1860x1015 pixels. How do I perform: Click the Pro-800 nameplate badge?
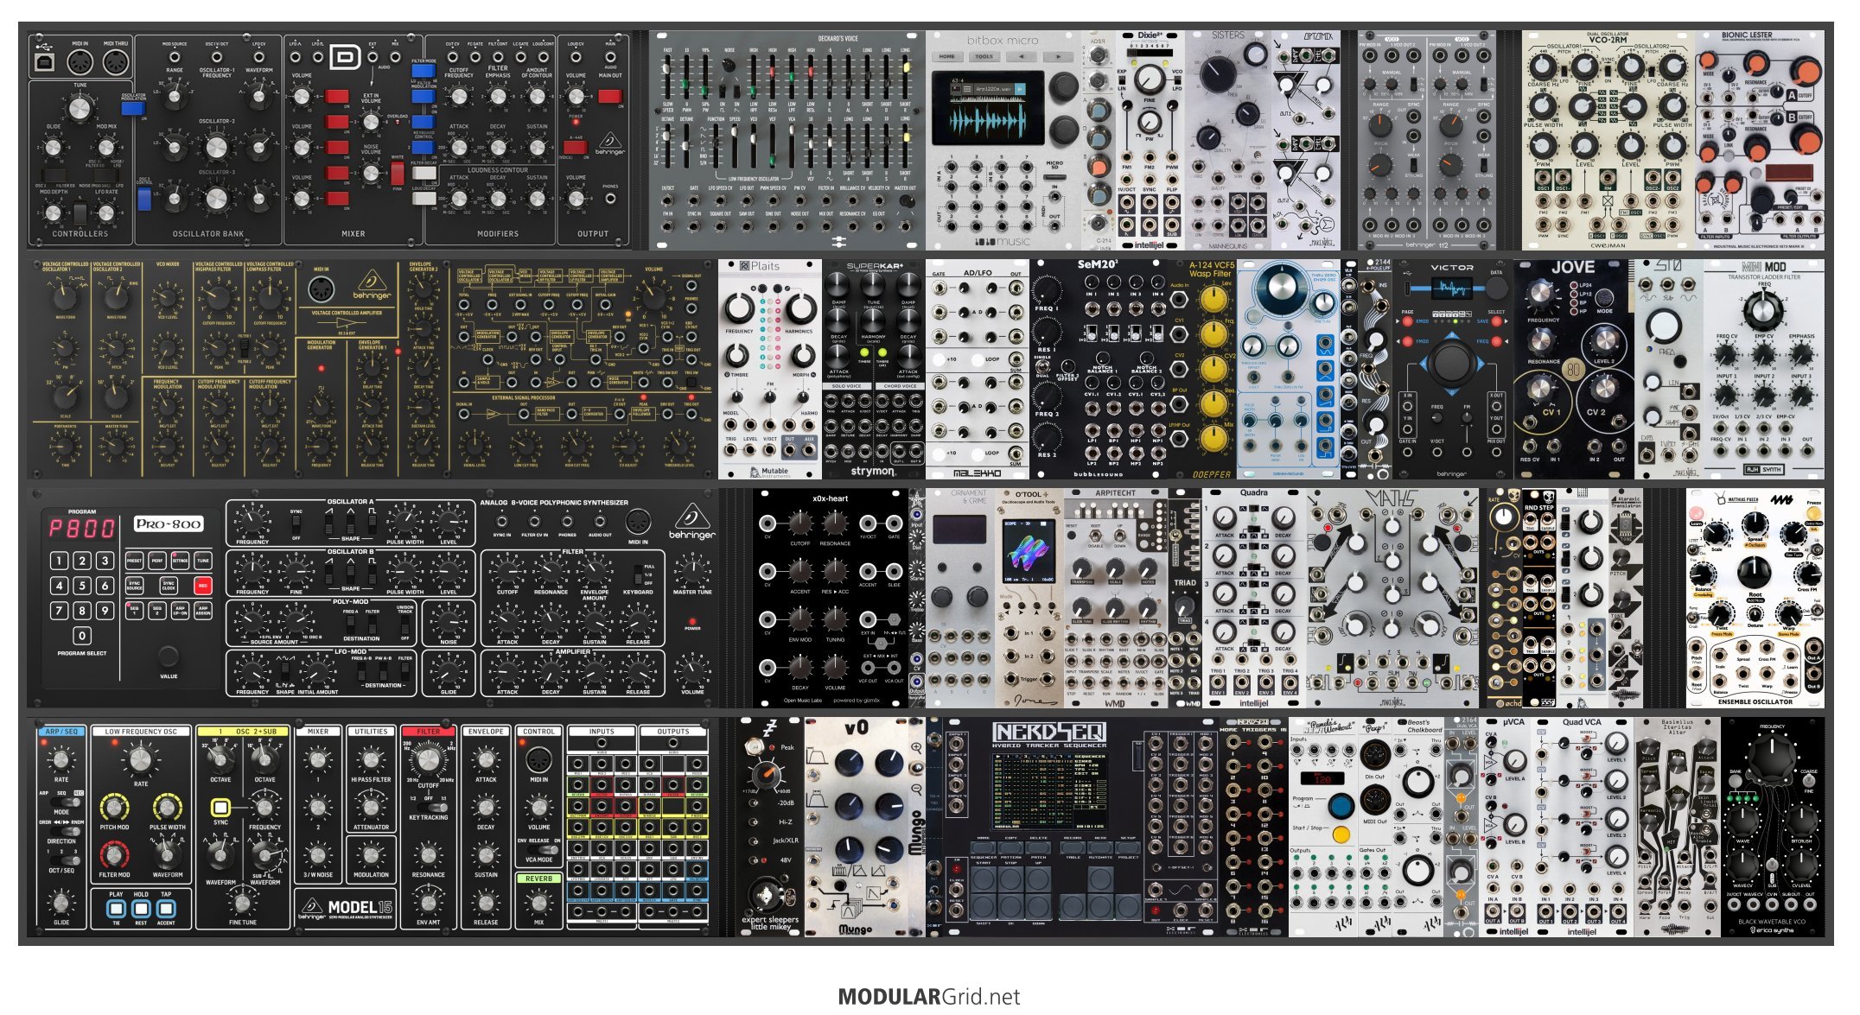[x=169, y=523]
